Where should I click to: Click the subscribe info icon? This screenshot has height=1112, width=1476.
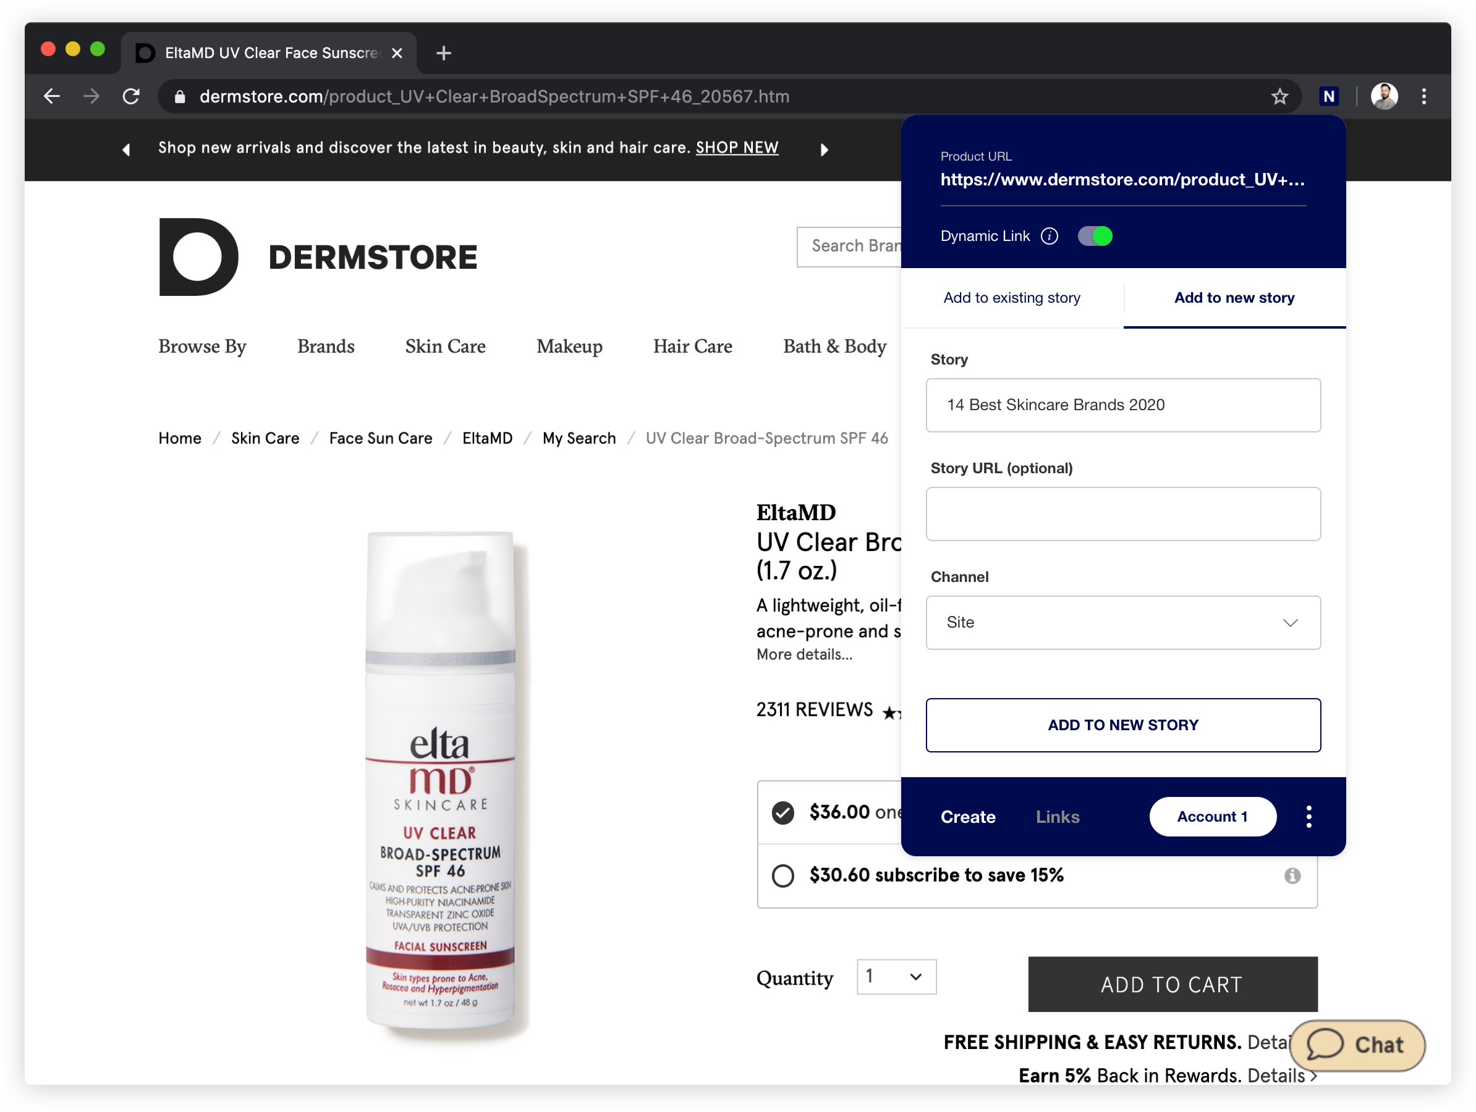coord(1292,876)
